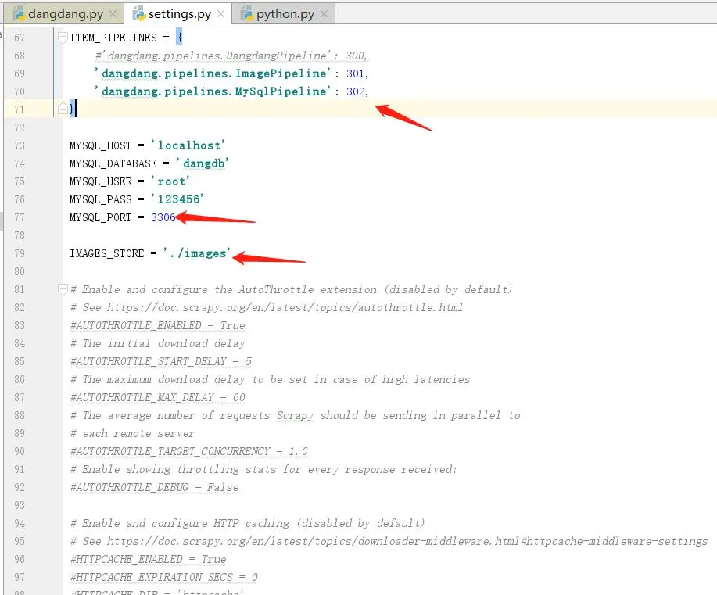The height and width of the screenshot is (595, 717).
Task: Click the 'dangdang.pipelines.ImagePipeline' string
Action: coord(212,73)
